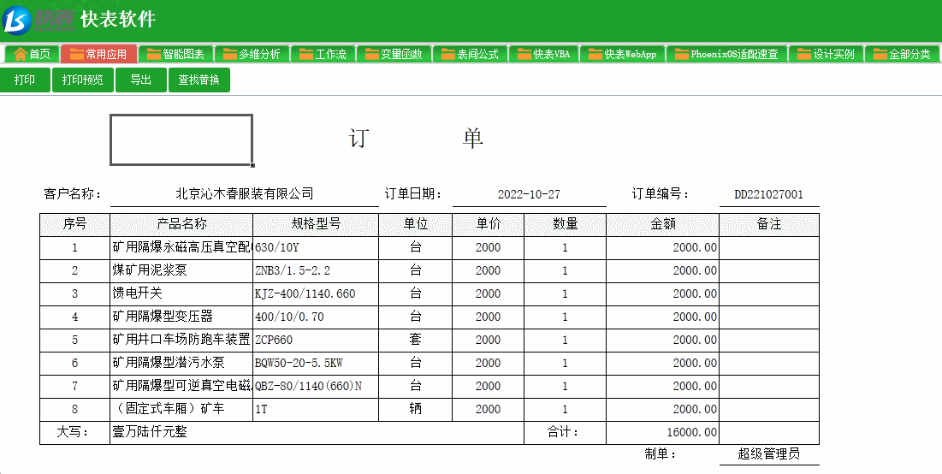
Task: Select product cell （固定式车厢）矿车
Action: [181, 409]
